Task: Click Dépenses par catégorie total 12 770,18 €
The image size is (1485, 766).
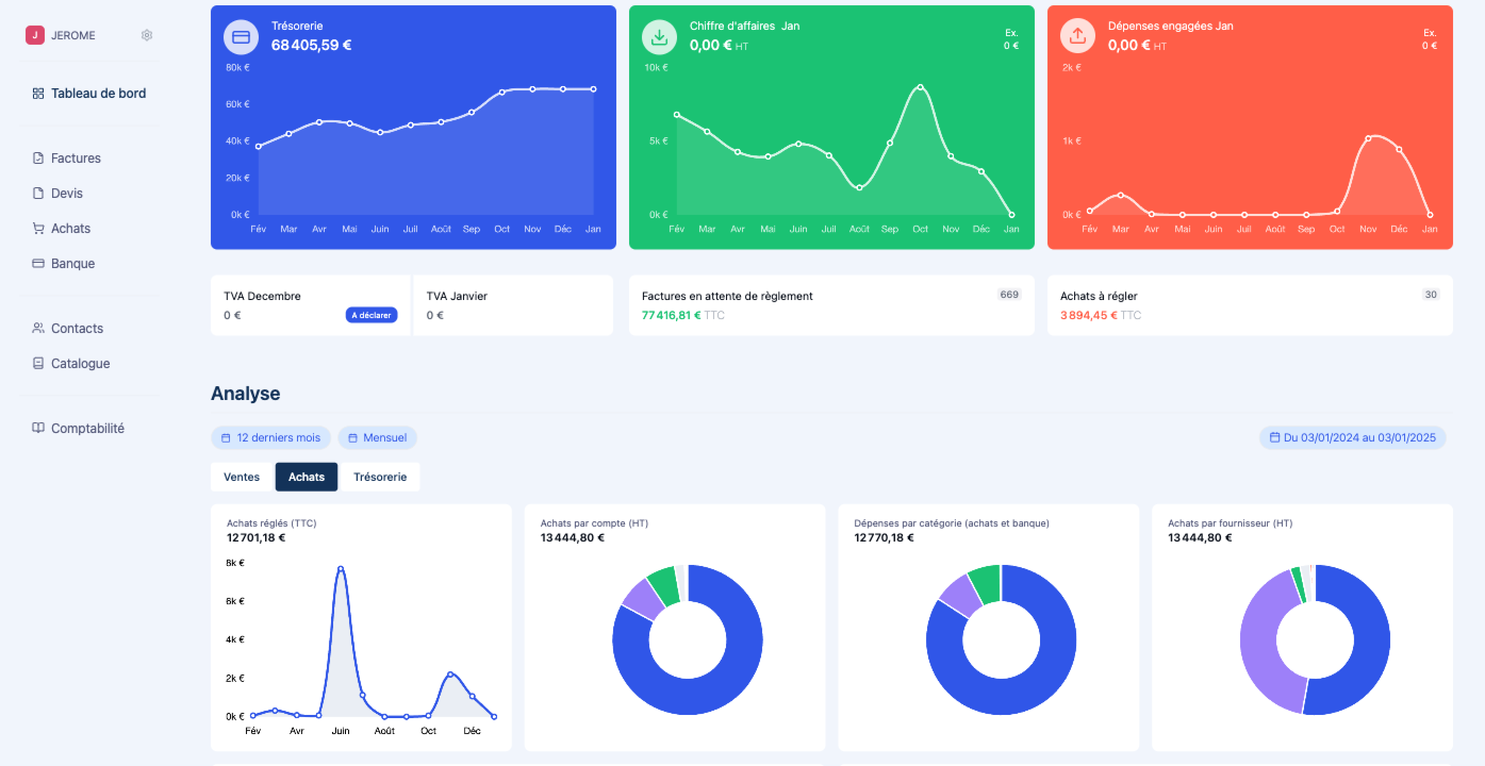Action: [884, 537]
